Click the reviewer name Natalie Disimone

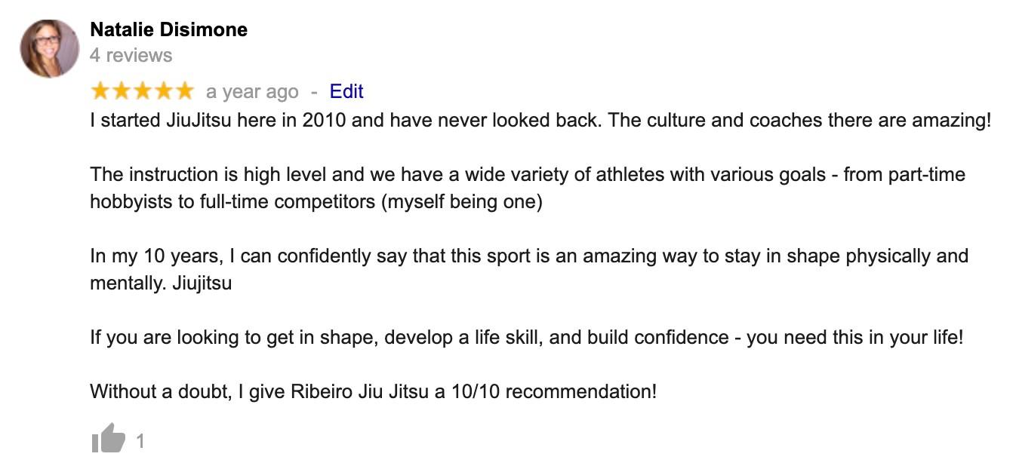click(x=168, y=29)
